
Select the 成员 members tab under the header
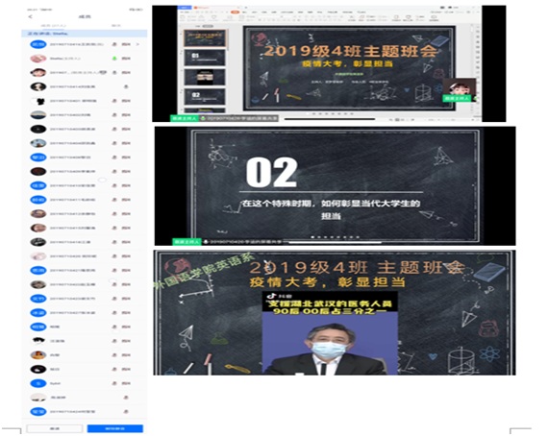click(x=53, y=26)
